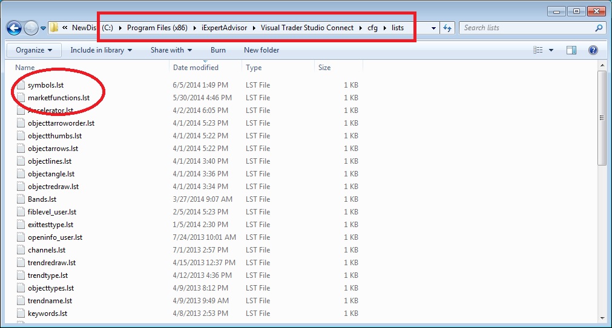The image size is (612, 328).
Task: Select the keywords.lst file name
Action: [48, 314]
